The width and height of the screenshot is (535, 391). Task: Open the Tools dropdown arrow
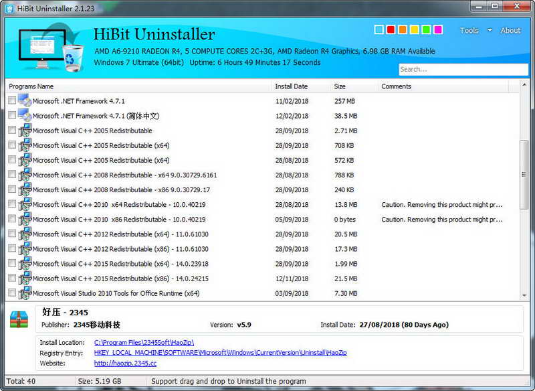point(490,30)
